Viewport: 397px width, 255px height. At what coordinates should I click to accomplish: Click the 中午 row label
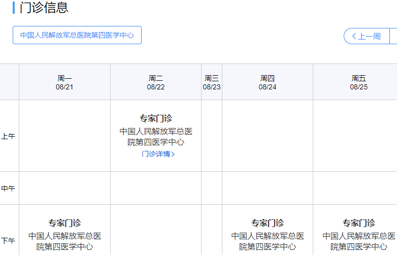click(9, 188)
